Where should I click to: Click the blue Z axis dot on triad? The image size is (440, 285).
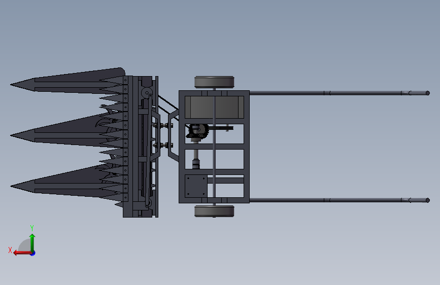[x=33, y=253]
